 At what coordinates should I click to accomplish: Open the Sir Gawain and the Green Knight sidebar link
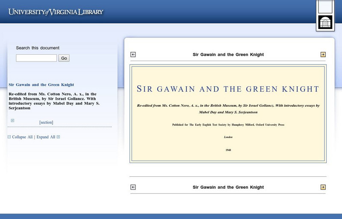41,85
